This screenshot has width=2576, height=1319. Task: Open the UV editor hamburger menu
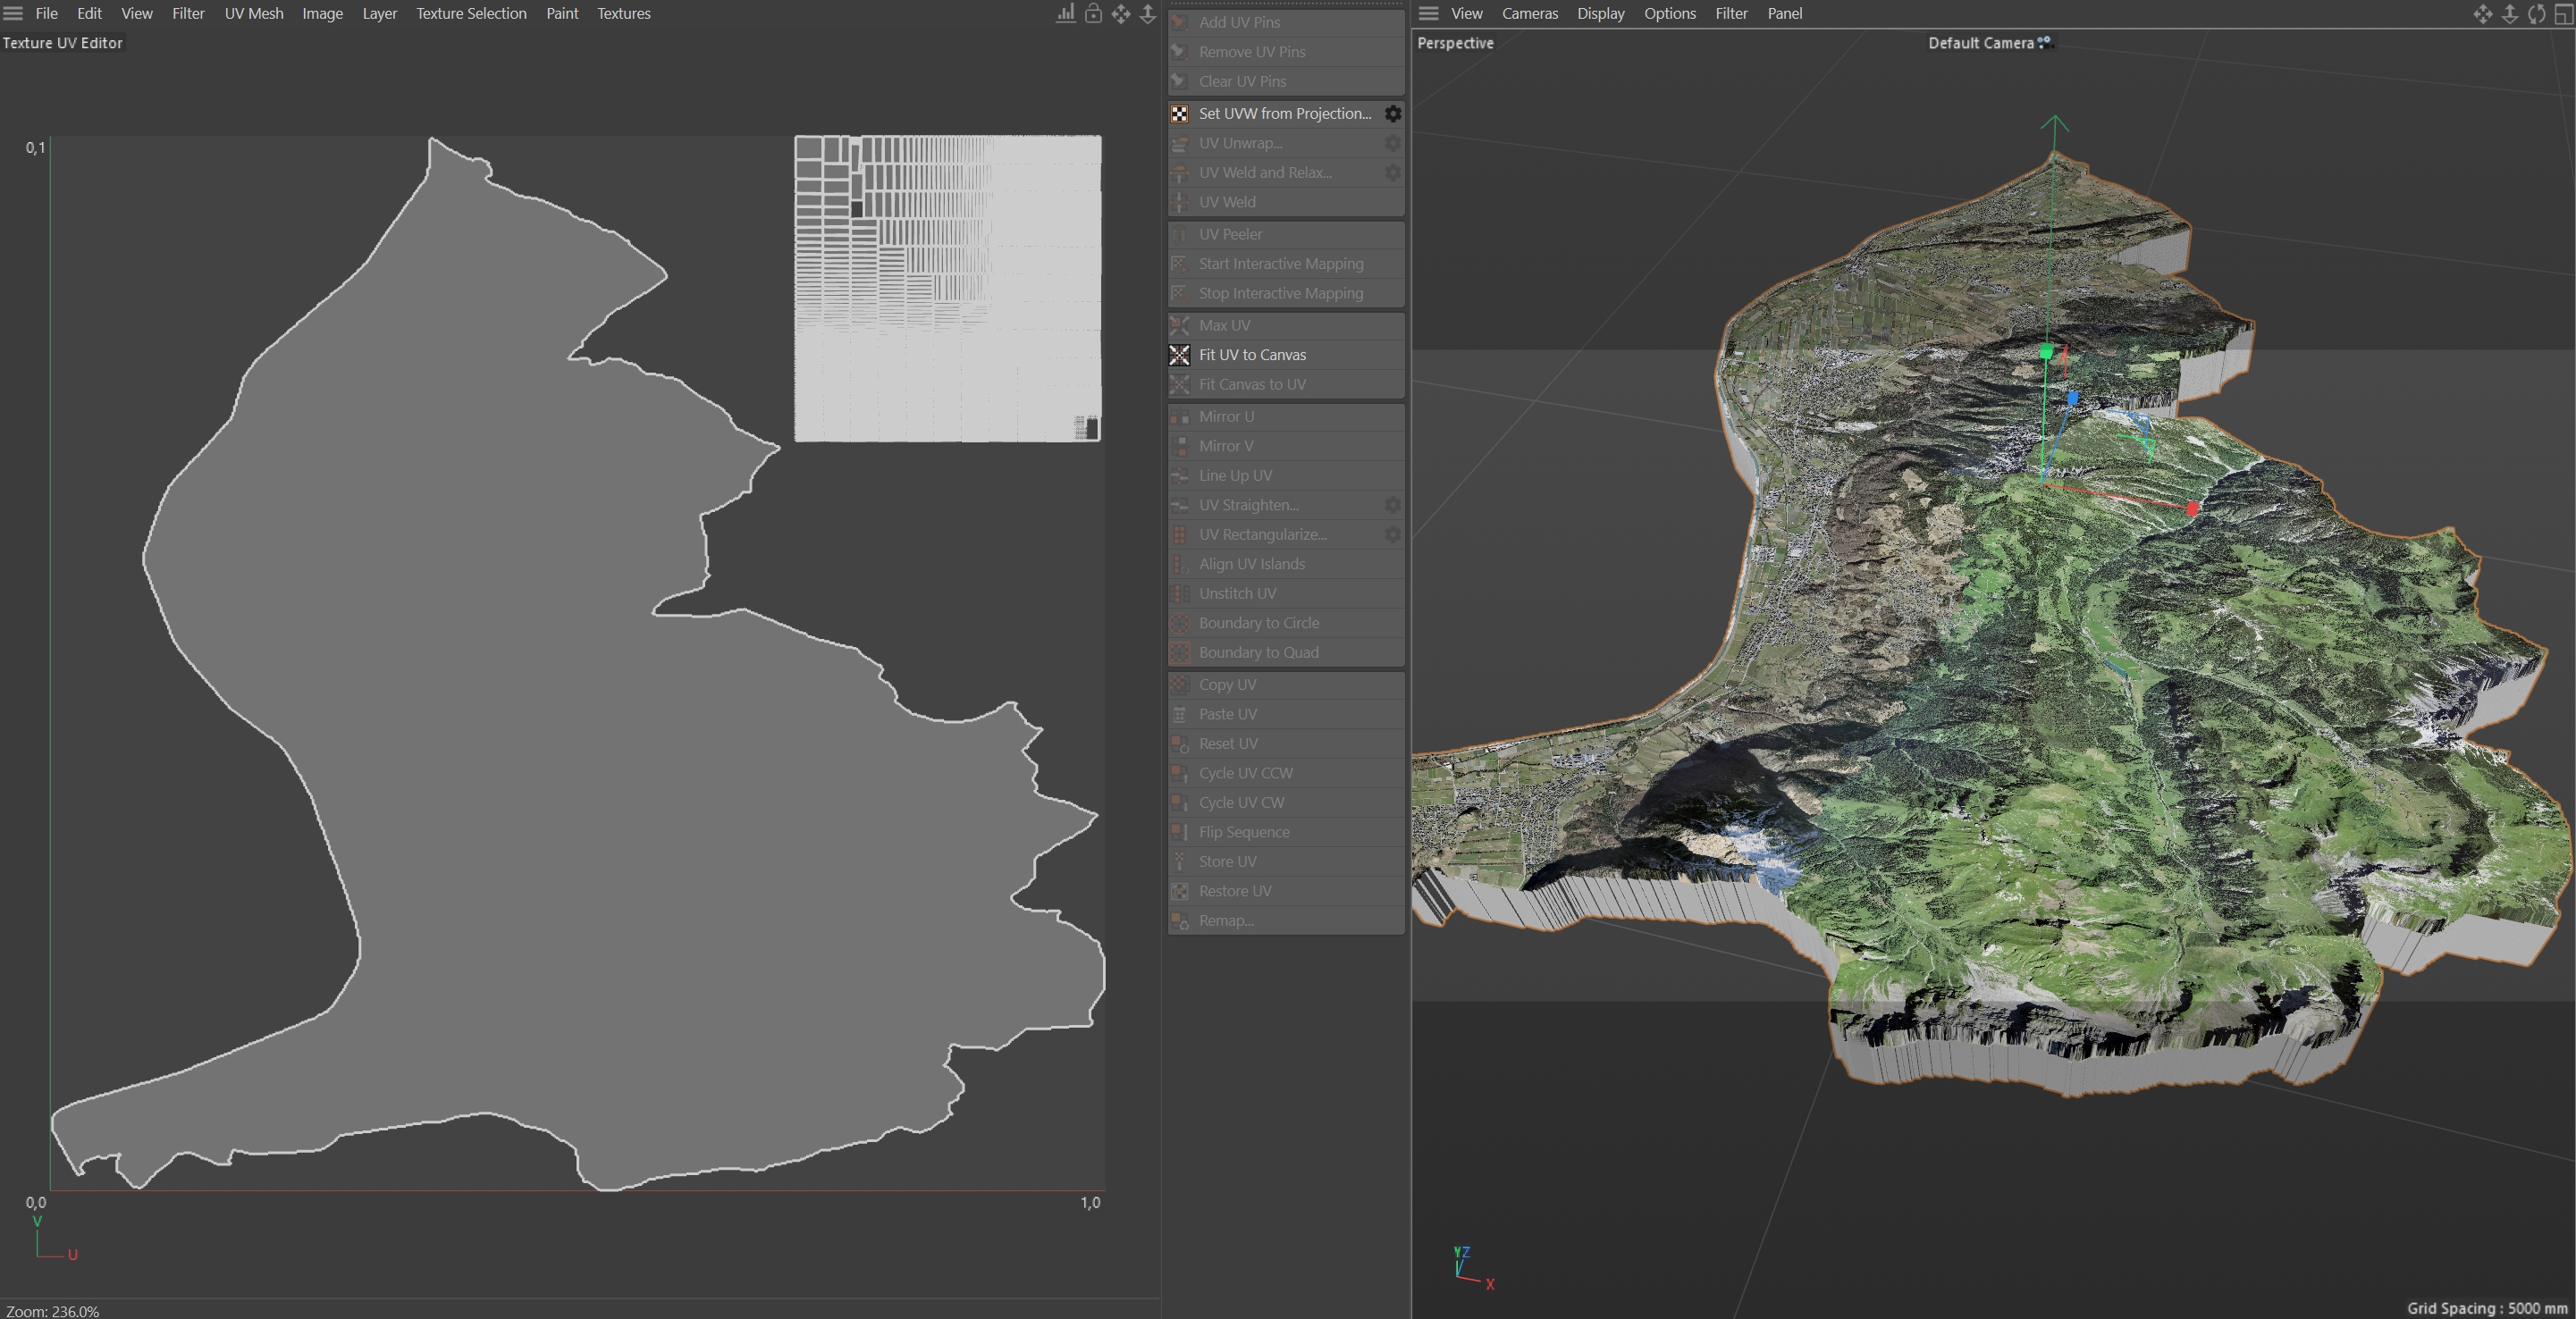pos(13,13)
